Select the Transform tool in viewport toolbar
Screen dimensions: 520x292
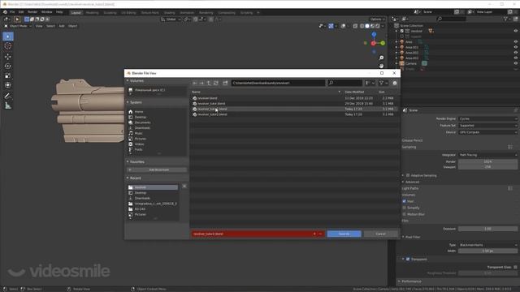[x=8, y=85]
